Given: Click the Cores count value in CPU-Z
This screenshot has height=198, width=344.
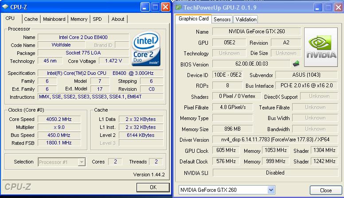Looking at the screenshot, I should pyautogui.click(x=115, y=162).
